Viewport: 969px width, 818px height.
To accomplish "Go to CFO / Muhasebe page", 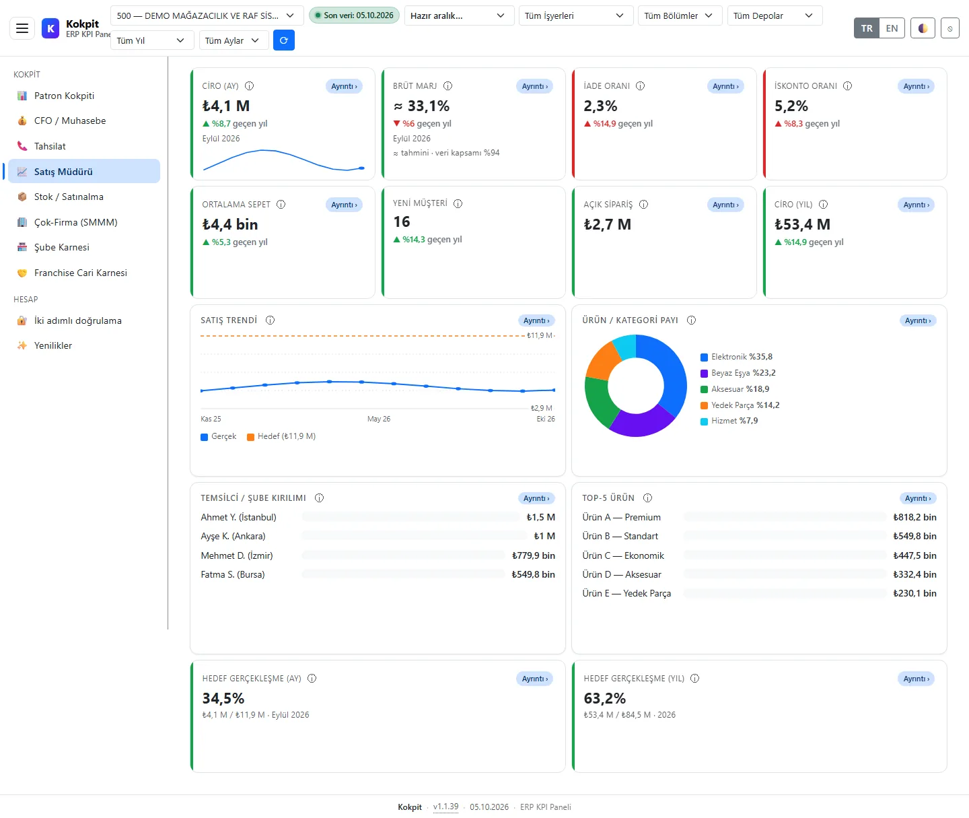I will [84, 121].
